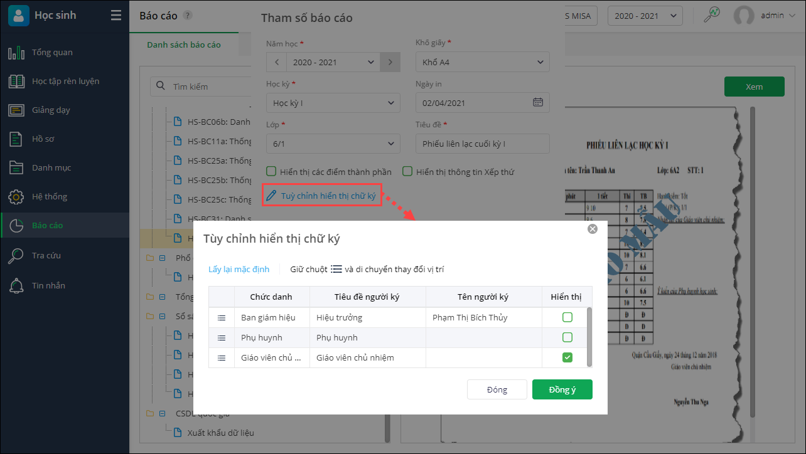The width and height of the screenshot is (806, 454).
Task: Click the Báo cáo pie chart icon
Action: point(16,226)
